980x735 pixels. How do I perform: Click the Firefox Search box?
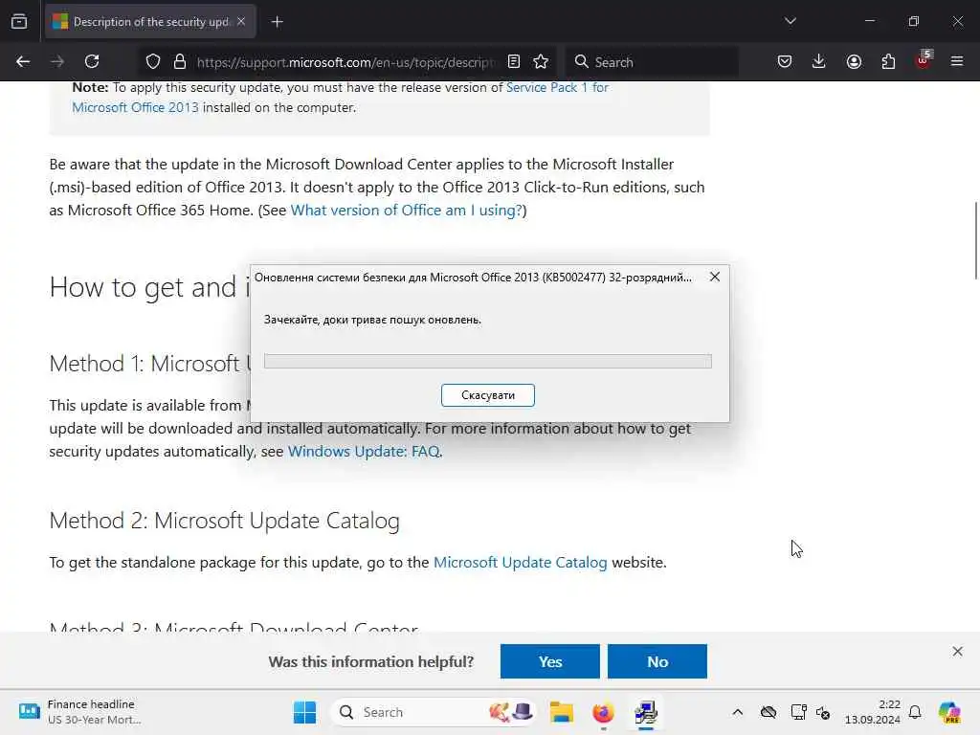[x=652, y=62]
